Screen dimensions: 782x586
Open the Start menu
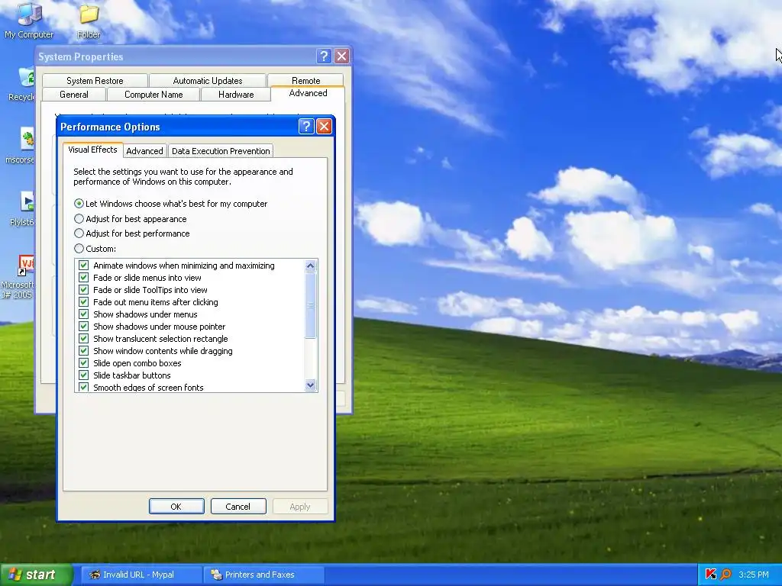pyautogui.click(x=36, y=575)
